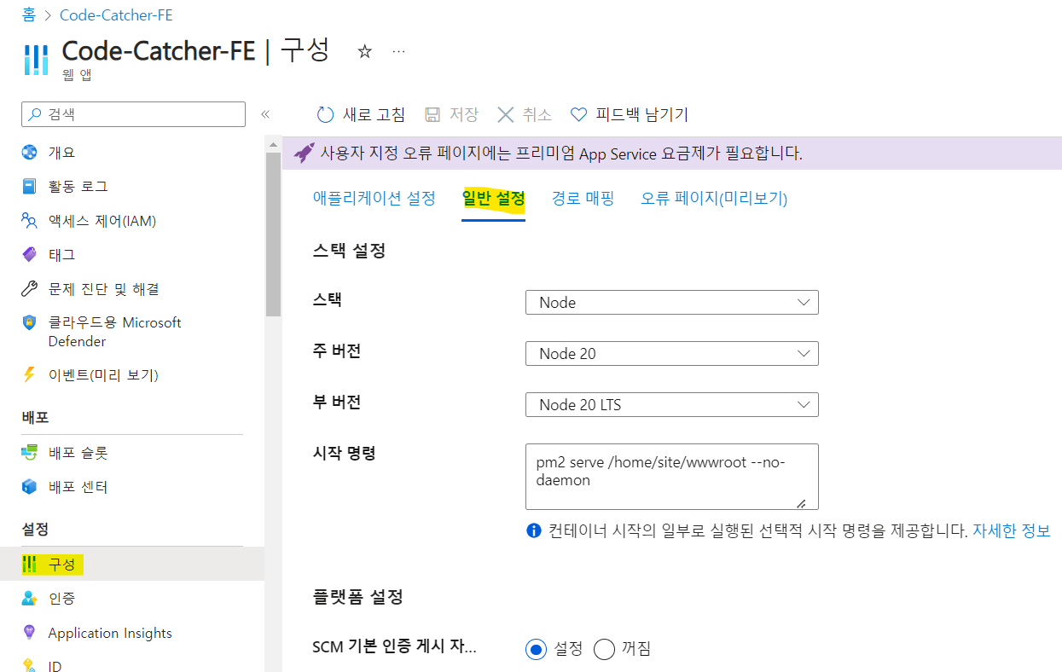Click the 액세스 제어(IAM) icon
The image size is (1062, 672).
click(x=30, y=221)
